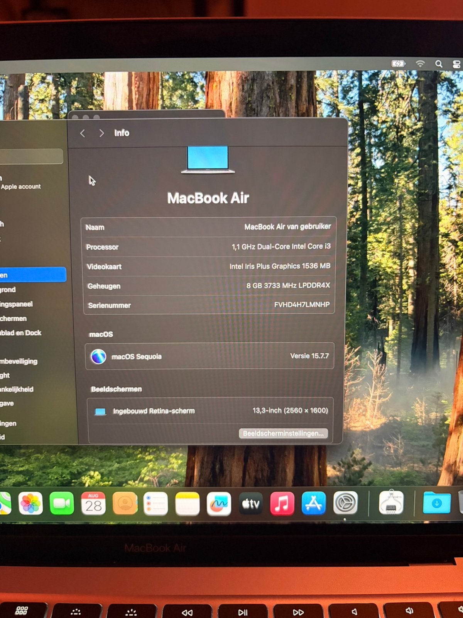Select sidebar item ending in 'ankelijkheid'
This screenshot has width=463, height=618.
coord(17,389)
